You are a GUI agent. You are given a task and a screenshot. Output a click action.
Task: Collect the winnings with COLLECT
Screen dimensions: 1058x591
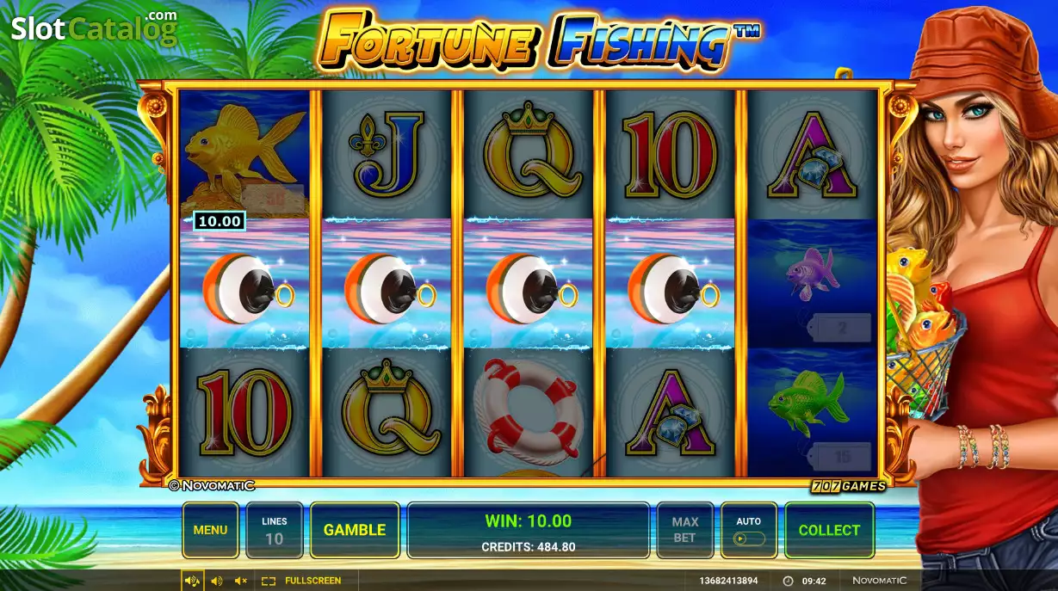829,530
